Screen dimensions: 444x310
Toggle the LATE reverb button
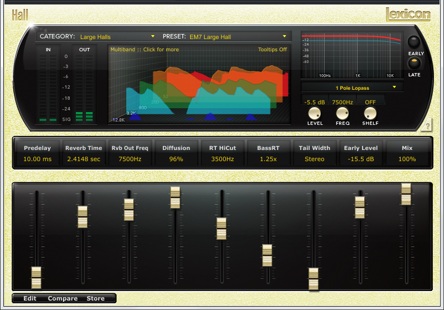pyautogui.click(x=414, y=63)
